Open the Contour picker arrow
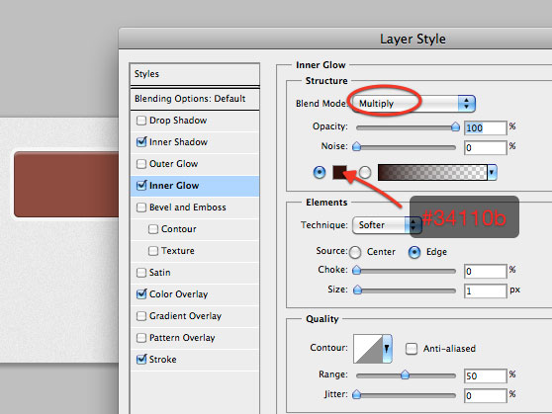 [387, 349]
